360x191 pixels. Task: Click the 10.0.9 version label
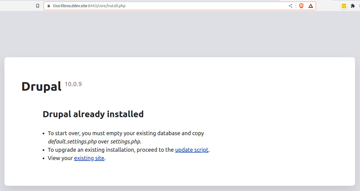pos(73,84)
